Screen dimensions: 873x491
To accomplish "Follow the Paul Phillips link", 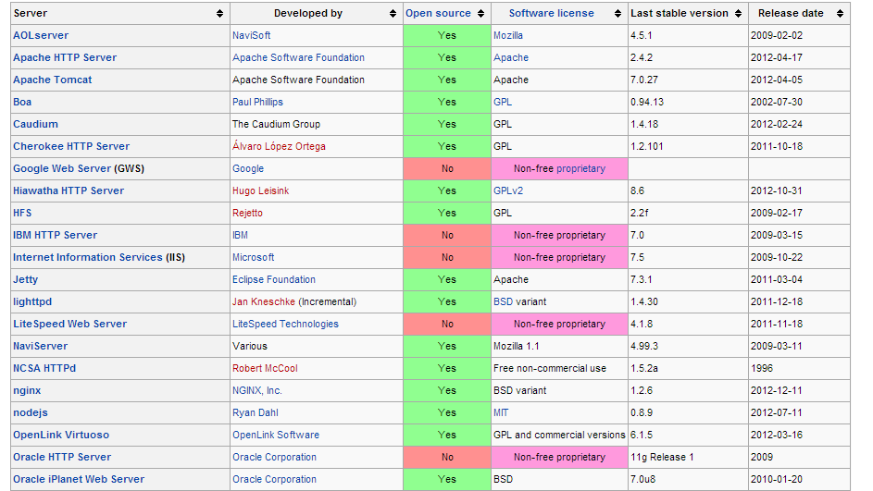I will [257, 103].
